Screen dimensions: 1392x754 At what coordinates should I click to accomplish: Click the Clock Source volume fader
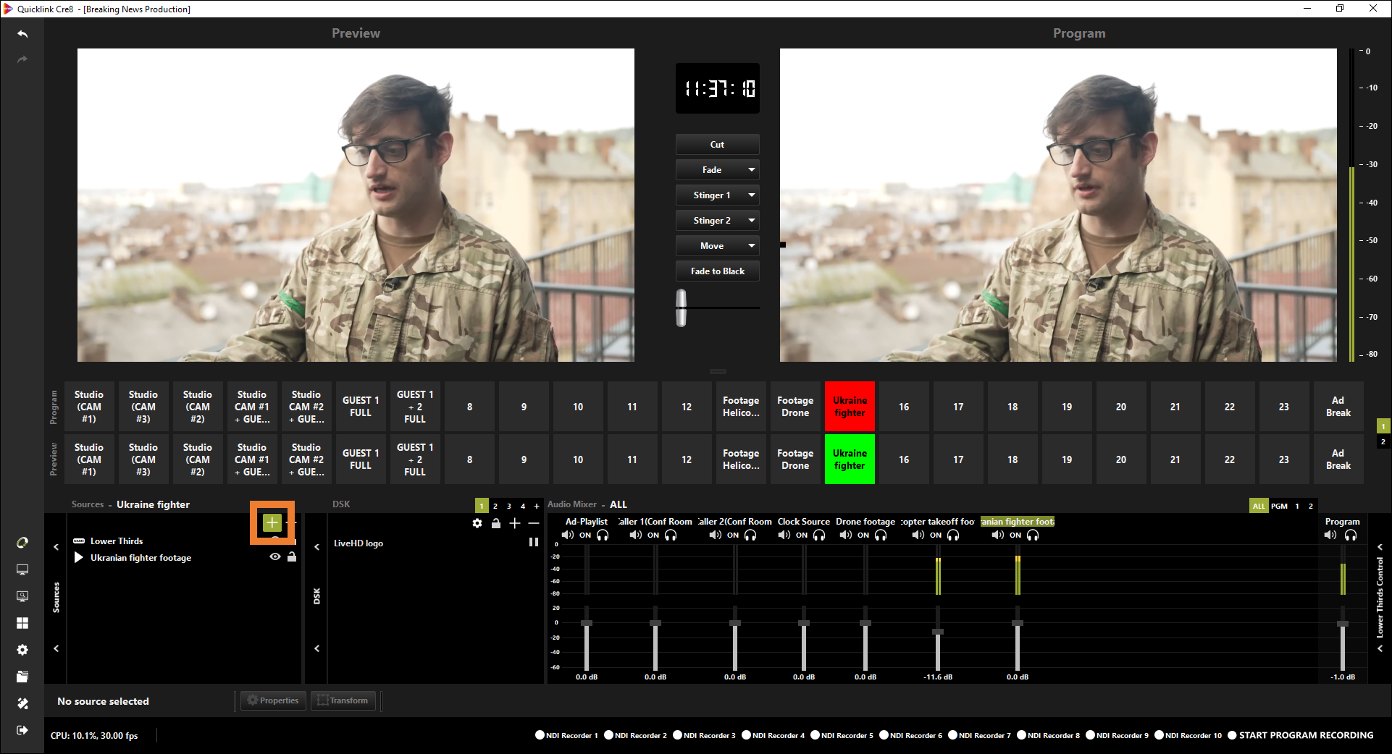point(804,624)
